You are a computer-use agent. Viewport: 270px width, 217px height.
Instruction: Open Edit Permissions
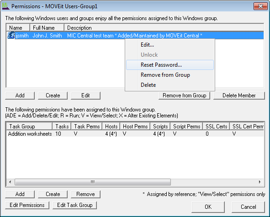[27, 205]
